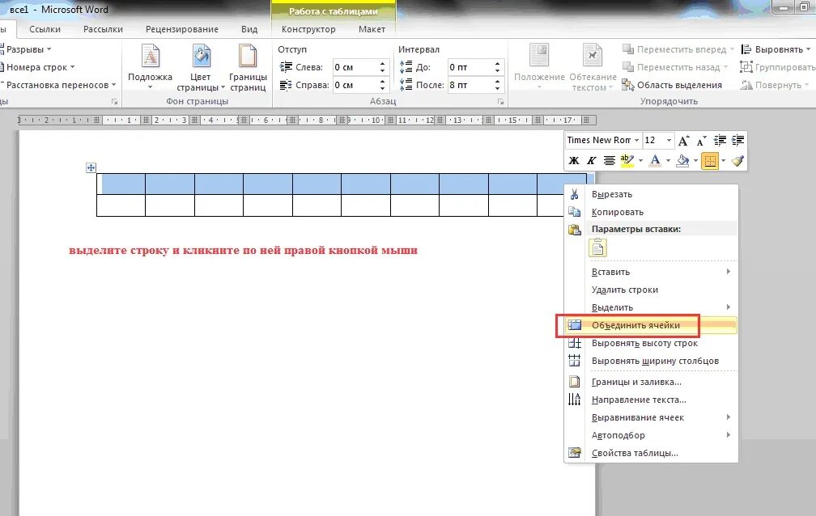Image resolution: width=816 pixels, height=516 pixels.
Task: Switch to the Ссылки tab
Action: [45, 29]
